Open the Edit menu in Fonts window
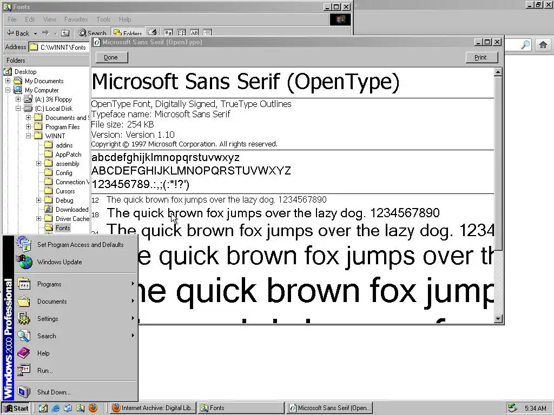 [30, 19]
